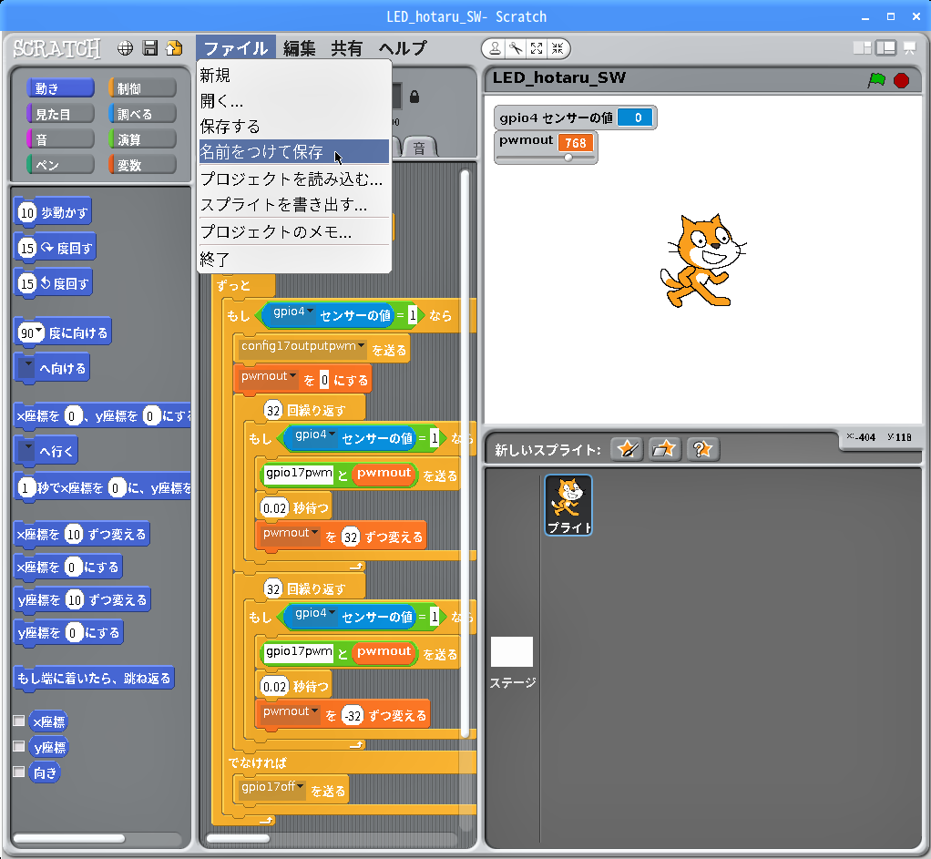The height and width of the screenshot is (859, 931).
Task: Select the ペン block category
Action: [x=60, y=165]
